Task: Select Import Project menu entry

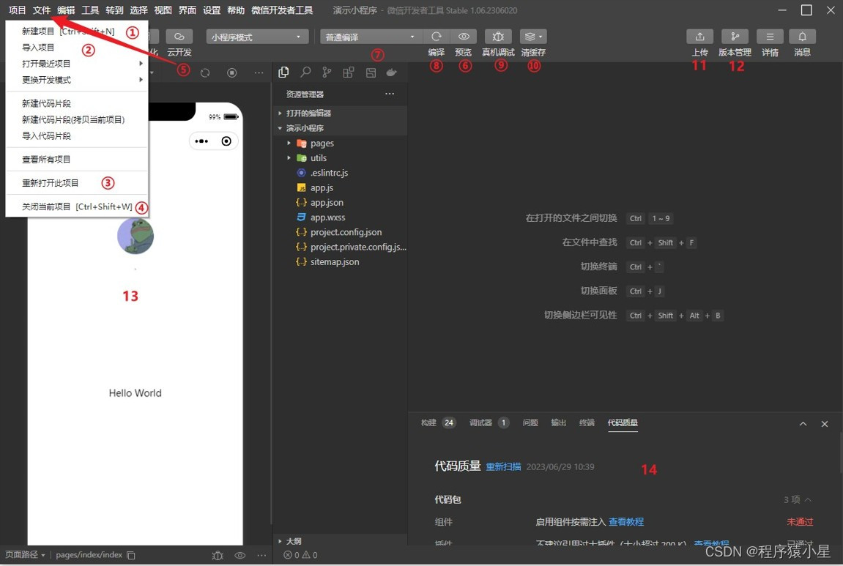Action: point(76,48)
